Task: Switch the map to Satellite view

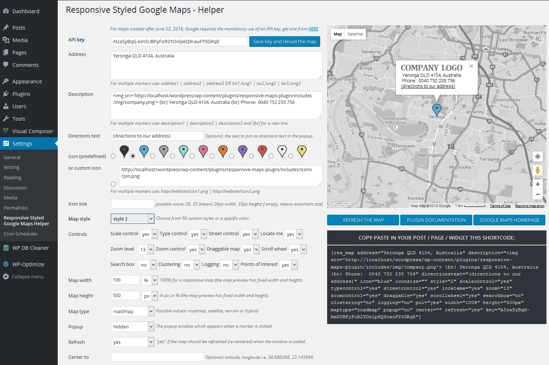Action: click(x=355, y=34)
